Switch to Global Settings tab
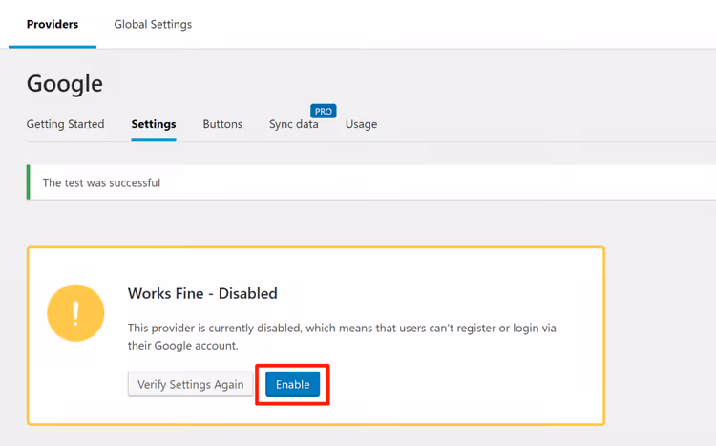716x446 pixels. point(153,24)
